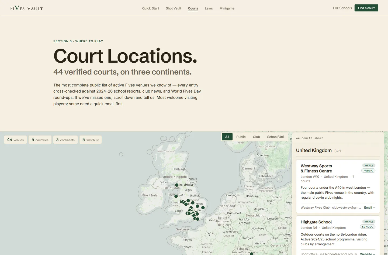
Task: Open the Highgate School Website link
Action: pos(368,254)
